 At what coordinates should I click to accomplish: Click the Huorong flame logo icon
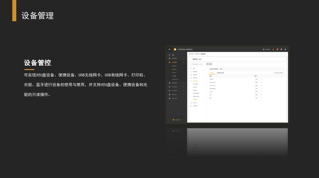click(175, 49)
